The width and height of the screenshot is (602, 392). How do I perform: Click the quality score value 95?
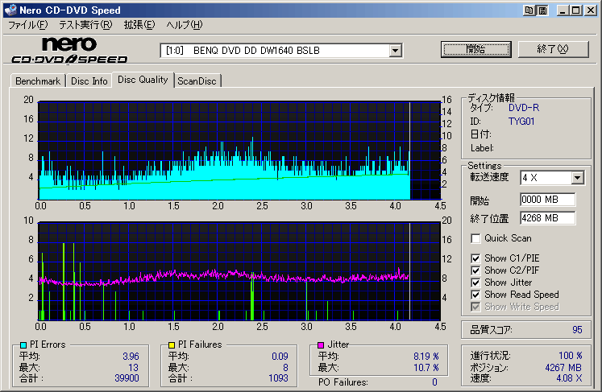tap(577, 330)
